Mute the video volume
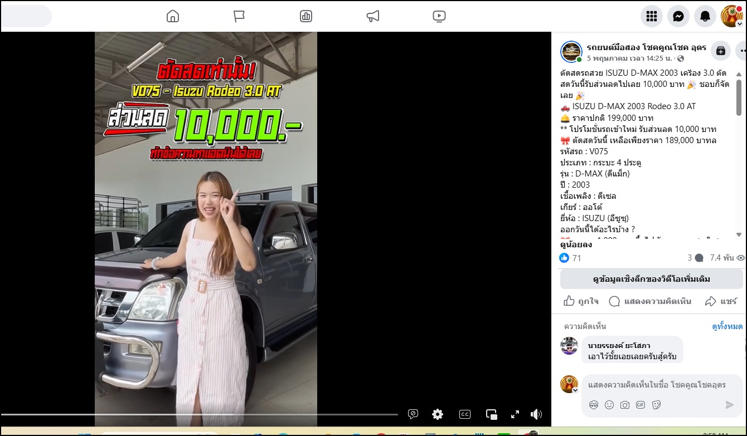Screen dimensions: 747x436 click(536, 414)
